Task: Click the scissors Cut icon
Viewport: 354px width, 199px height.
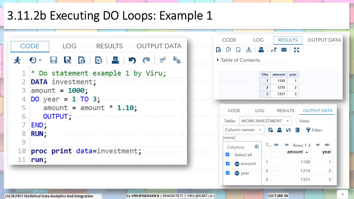Action: coord(163,60)
